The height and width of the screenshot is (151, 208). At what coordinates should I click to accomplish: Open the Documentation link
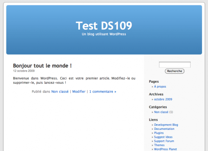(164, 129)
